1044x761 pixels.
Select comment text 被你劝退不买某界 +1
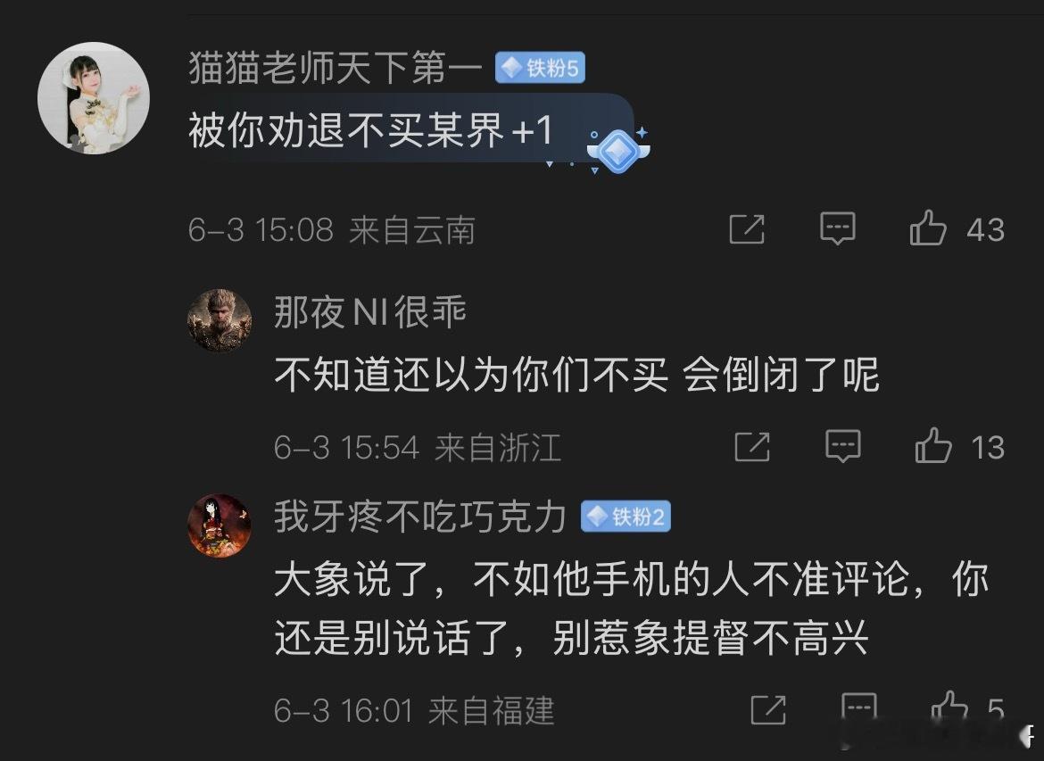[x=371, y=129]
